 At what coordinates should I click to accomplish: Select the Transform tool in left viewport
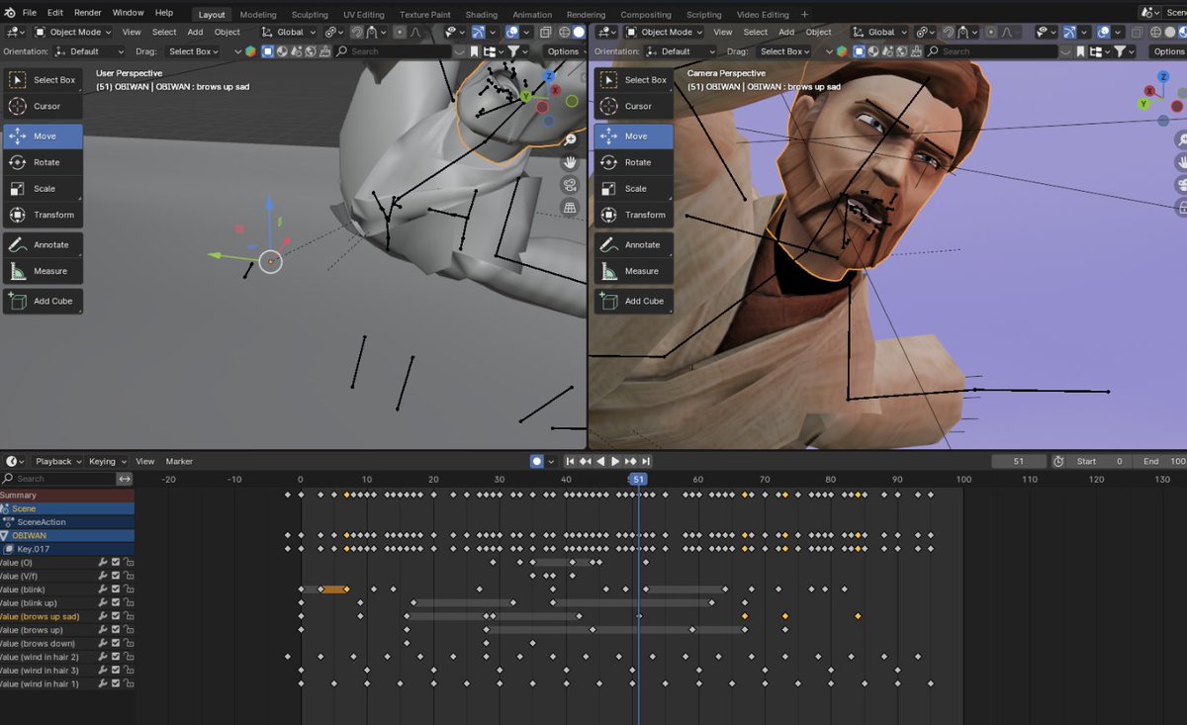click(x=43, y=215)
